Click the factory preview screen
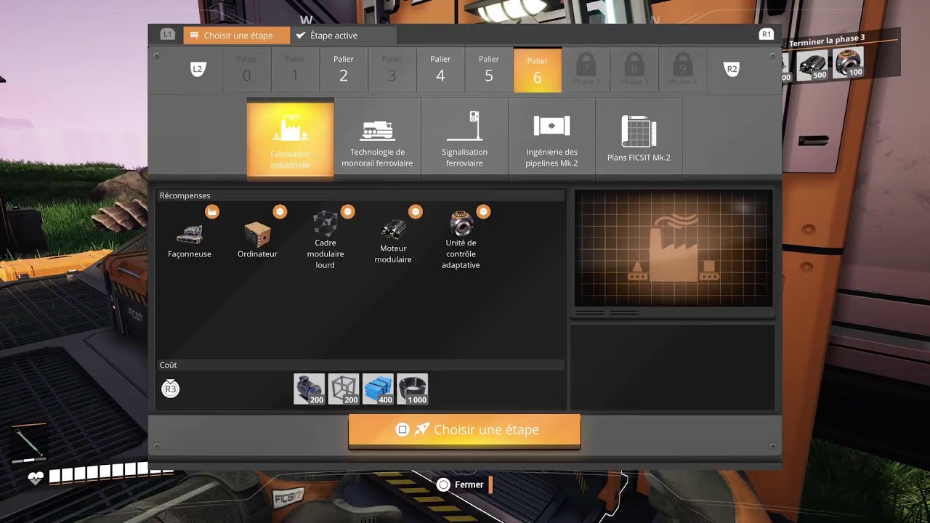The image size is (930, 523). tap(674, 248)
